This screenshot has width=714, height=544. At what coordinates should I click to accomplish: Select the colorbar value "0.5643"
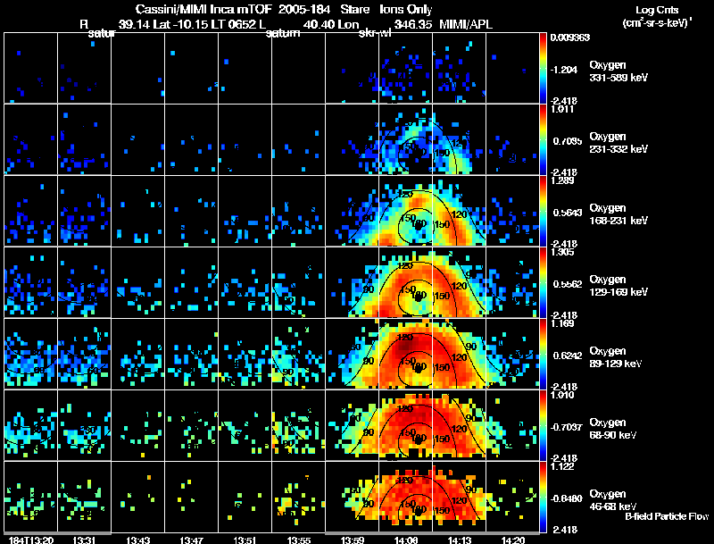[568, 213]
